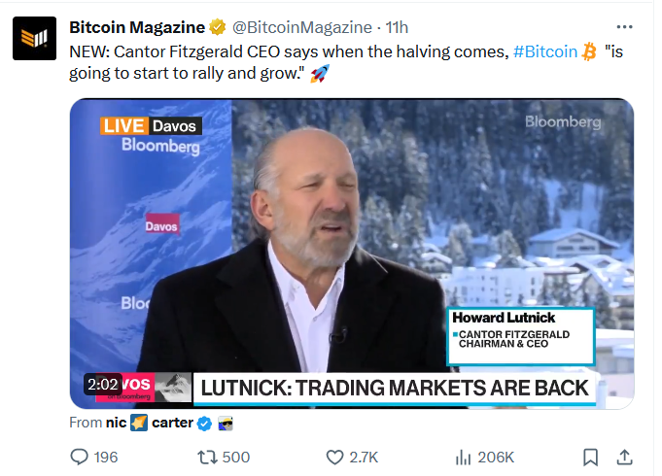Click sunglasses emoji after nic carter's name
The image size is (662, 476).
pos(225,423)
